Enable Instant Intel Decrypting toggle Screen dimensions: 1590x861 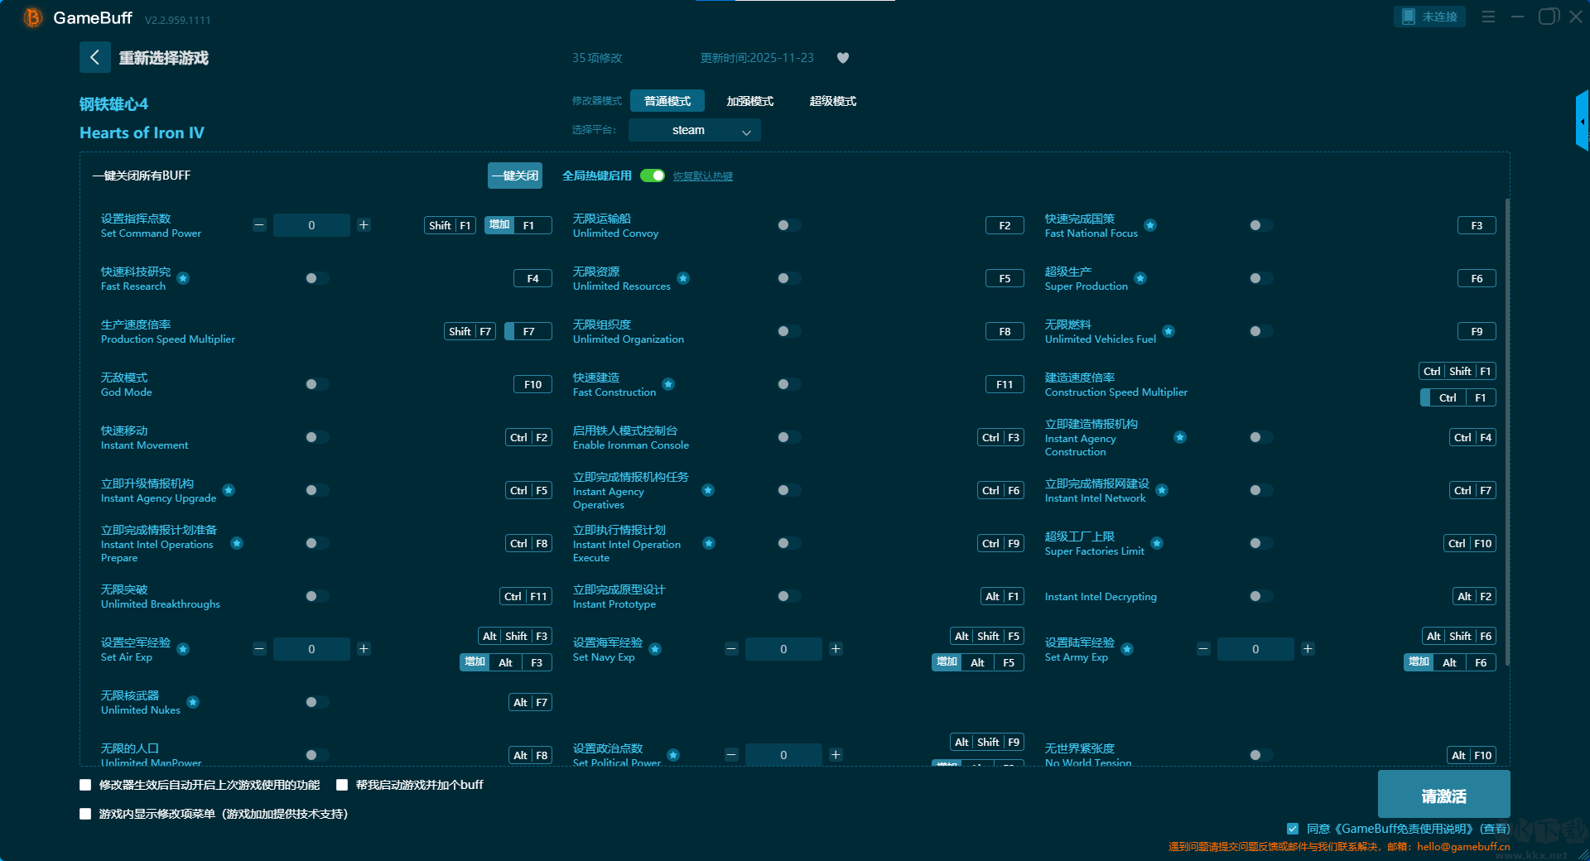(x=1260, y=596)
